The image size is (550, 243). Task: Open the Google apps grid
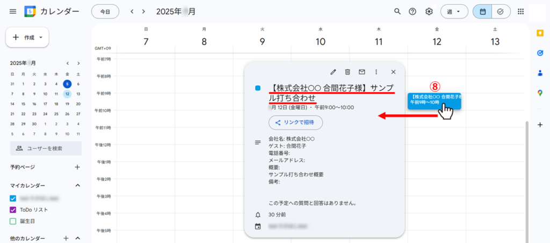tap(520, 11)
